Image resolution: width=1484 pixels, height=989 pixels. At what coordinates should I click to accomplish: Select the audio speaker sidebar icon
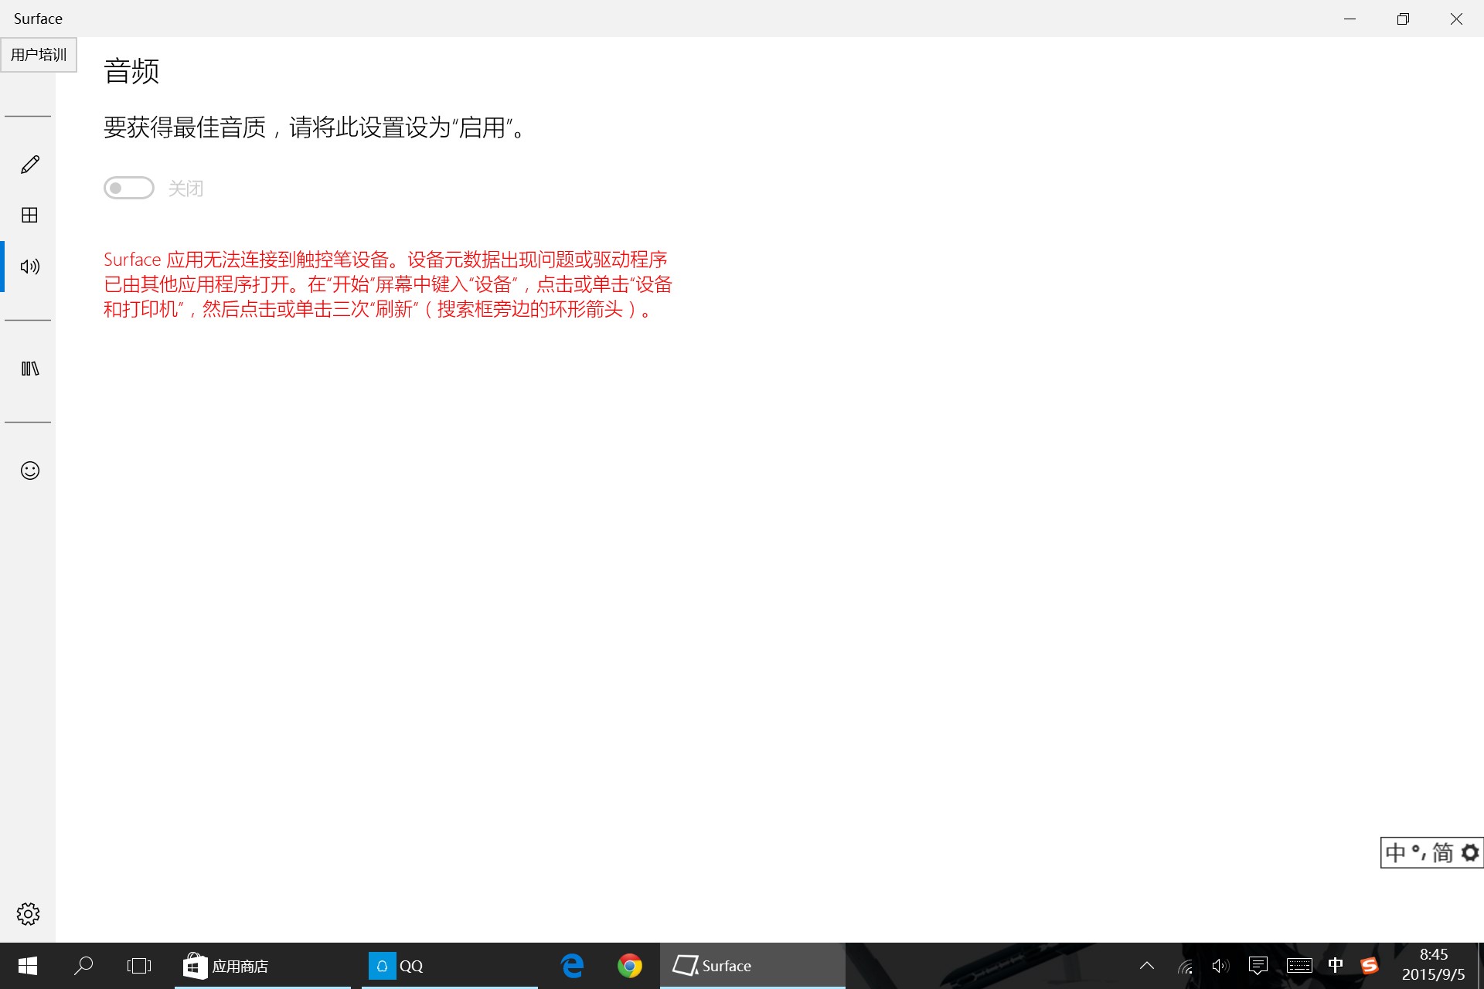point(29,267)
